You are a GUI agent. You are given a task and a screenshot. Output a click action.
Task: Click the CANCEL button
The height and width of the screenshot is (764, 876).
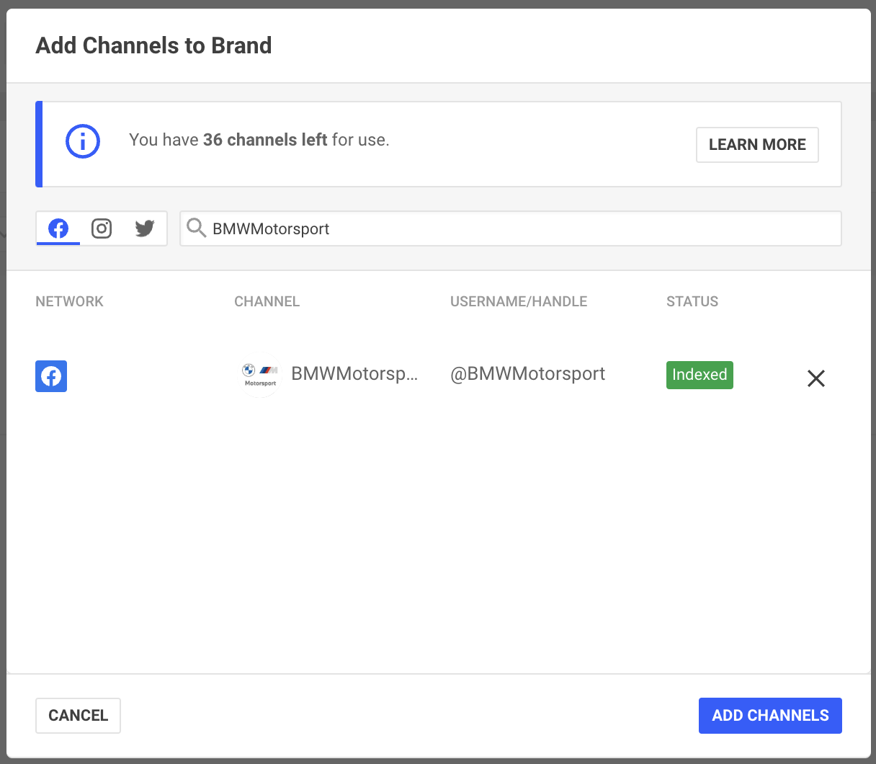78,716
